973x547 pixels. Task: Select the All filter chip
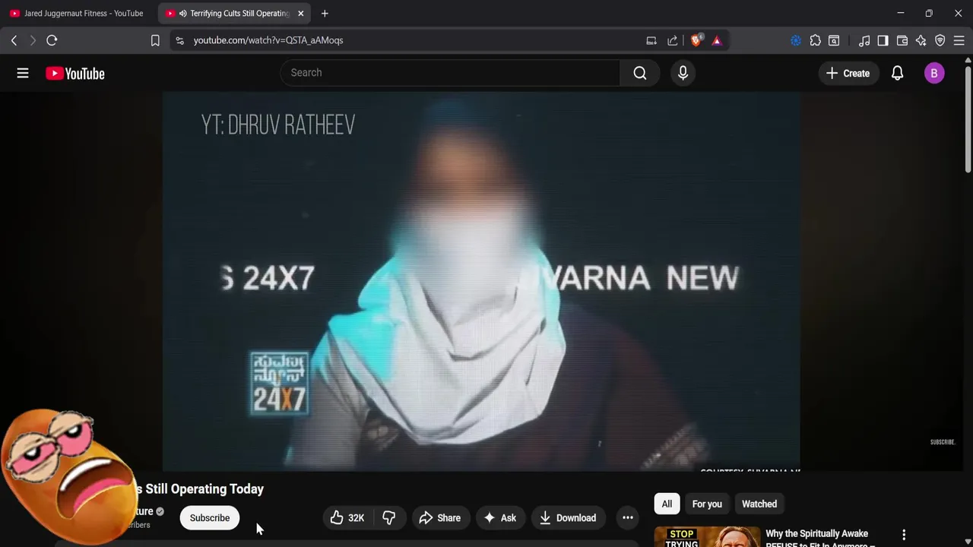[x=667, y=504]
